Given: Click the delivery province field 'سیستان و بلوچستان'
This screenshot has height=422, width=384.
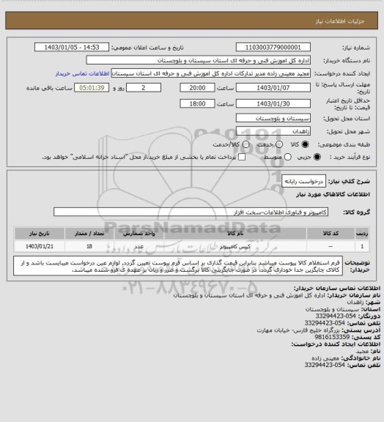Looking at the screenshot, I should (x=273, y=118).
